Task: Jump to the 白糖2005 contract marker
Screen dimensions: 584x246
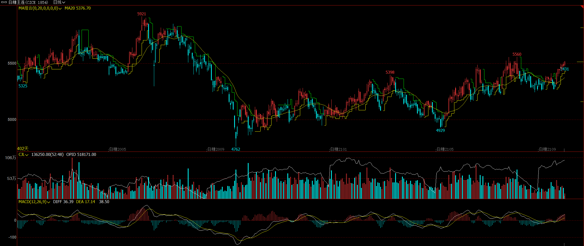Action: pyautogui.click(x=118, y=149)
